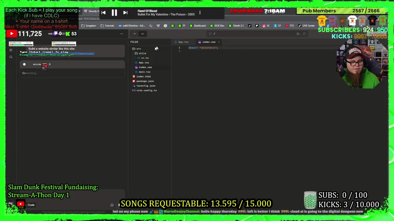The height and width of the screenshot is (221, 394).
Task: Open the OAuth 2.1 bookmark
Action: click(236, 26)
